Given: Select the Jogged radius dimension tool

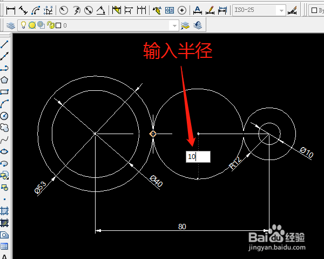Looking at the screenshot, I should 76,10.
